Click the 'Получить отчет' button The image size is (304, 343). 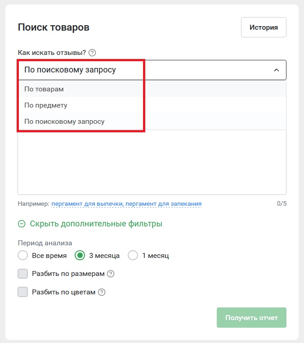pyautogui.click(x=251, y=318)
